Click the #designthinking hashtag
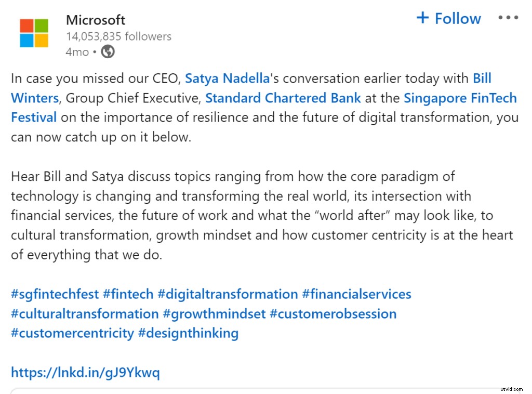The image size is (532, 394). [188, 333]
